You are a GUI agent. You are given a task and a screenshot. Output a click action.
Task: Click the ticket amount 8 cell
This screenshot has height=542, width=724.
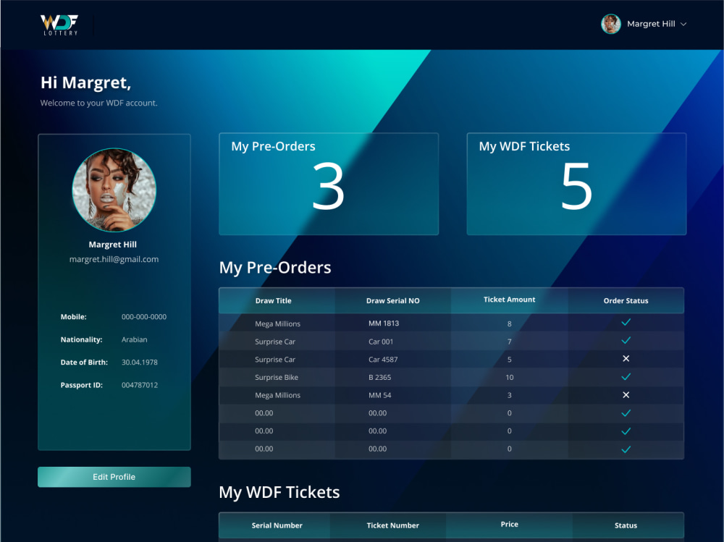click(x=509, y=323)
